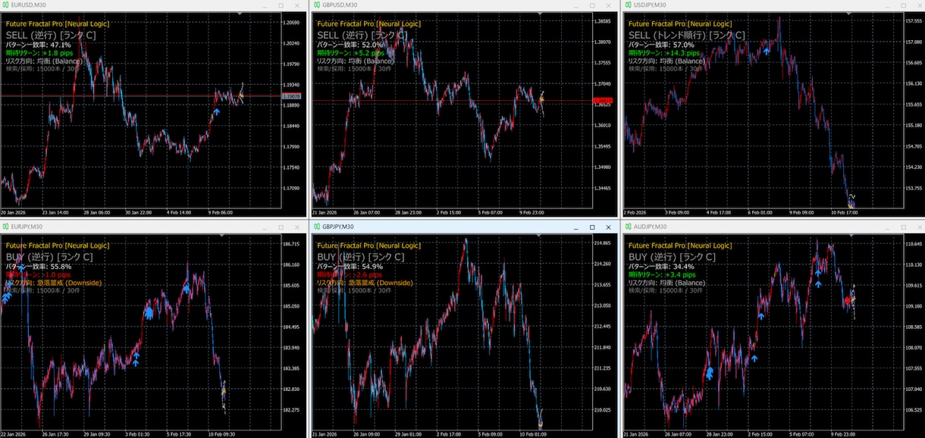The width and height of the screenshot is (925, 438).
Task: Select the GBPJPY,M30 window title
Action: pyautogui.click(x=338, y=227)
